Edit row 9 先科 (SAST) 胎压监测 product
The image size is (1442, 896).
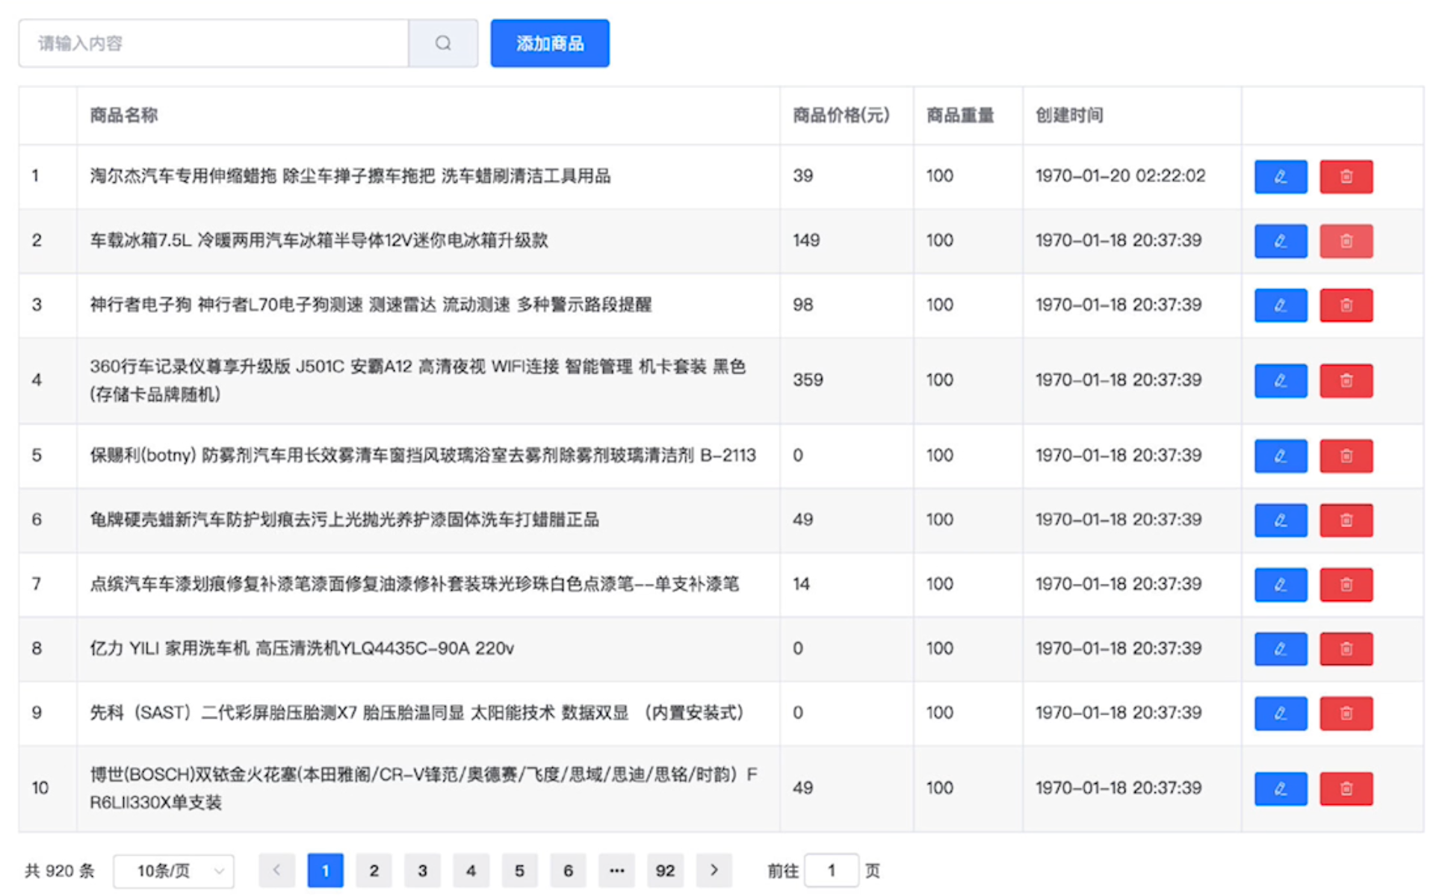tap(1281, 713)
